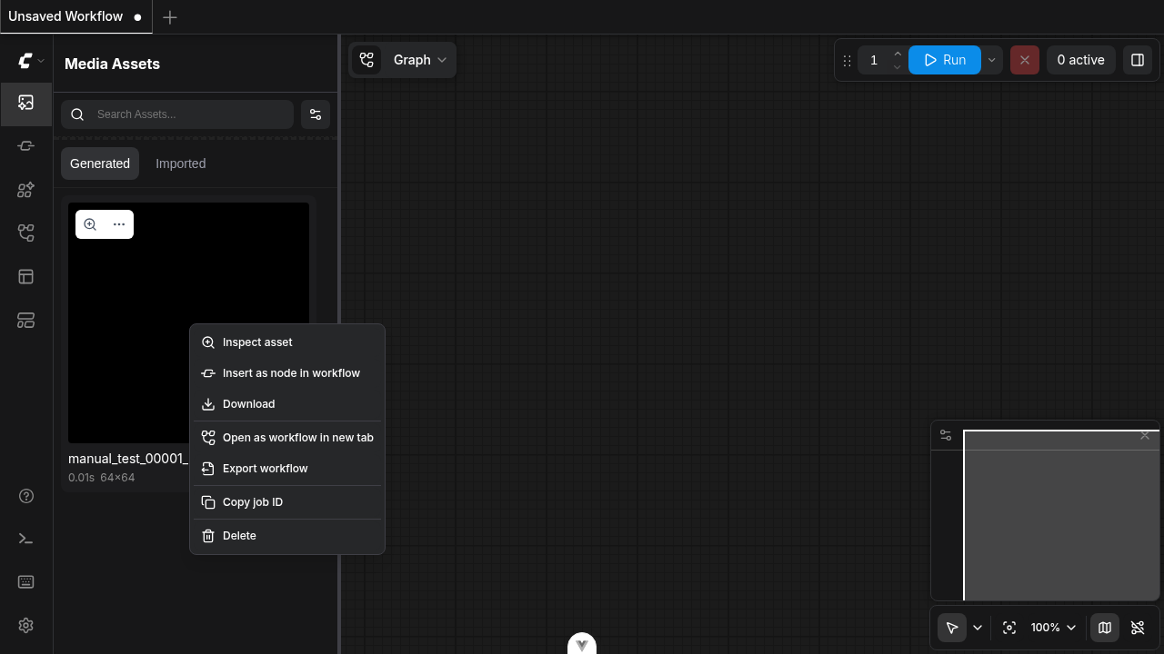Image resolution: width=1164 pixels, height=654 pixels.
Task: Open the Media Assets sidebar icon
Action: pos(25,103)
